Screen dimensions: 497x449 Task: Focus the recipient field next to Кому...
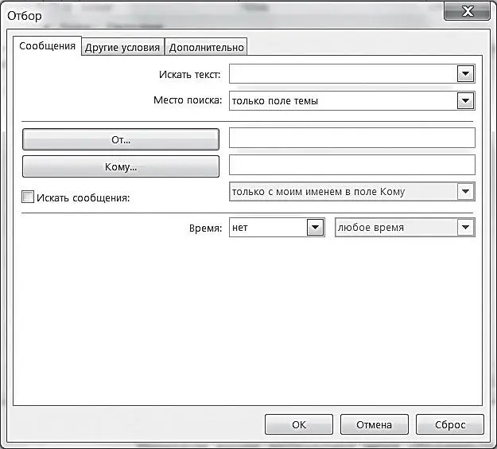click(x=352, y=165)
